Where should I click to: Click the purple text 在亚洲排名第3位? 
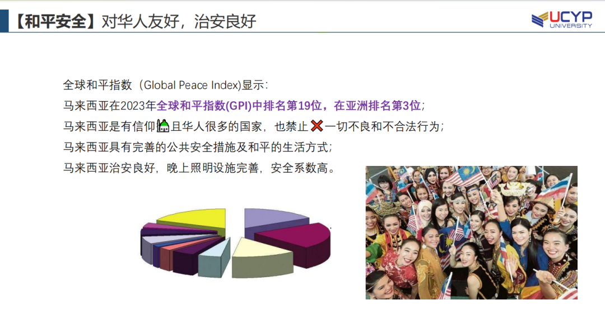(378, 106)
